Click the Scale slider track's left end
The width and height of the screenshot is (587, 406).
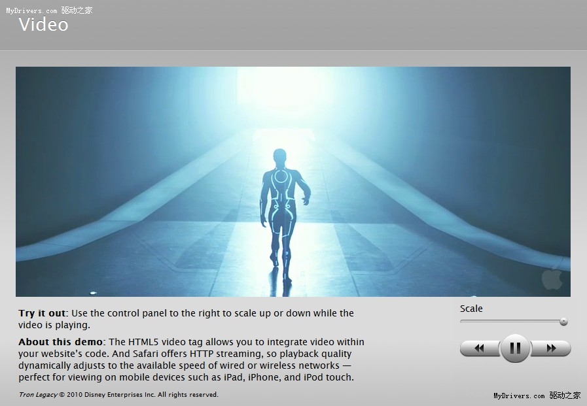pyautogui.click(x=463, y=321)
